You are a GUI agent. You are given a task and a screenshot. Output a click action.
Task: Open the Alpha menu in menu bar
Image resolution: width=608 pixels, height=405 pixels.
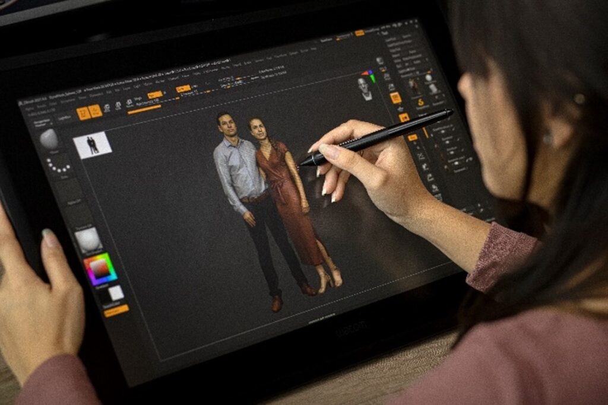[x=28, y=110]
